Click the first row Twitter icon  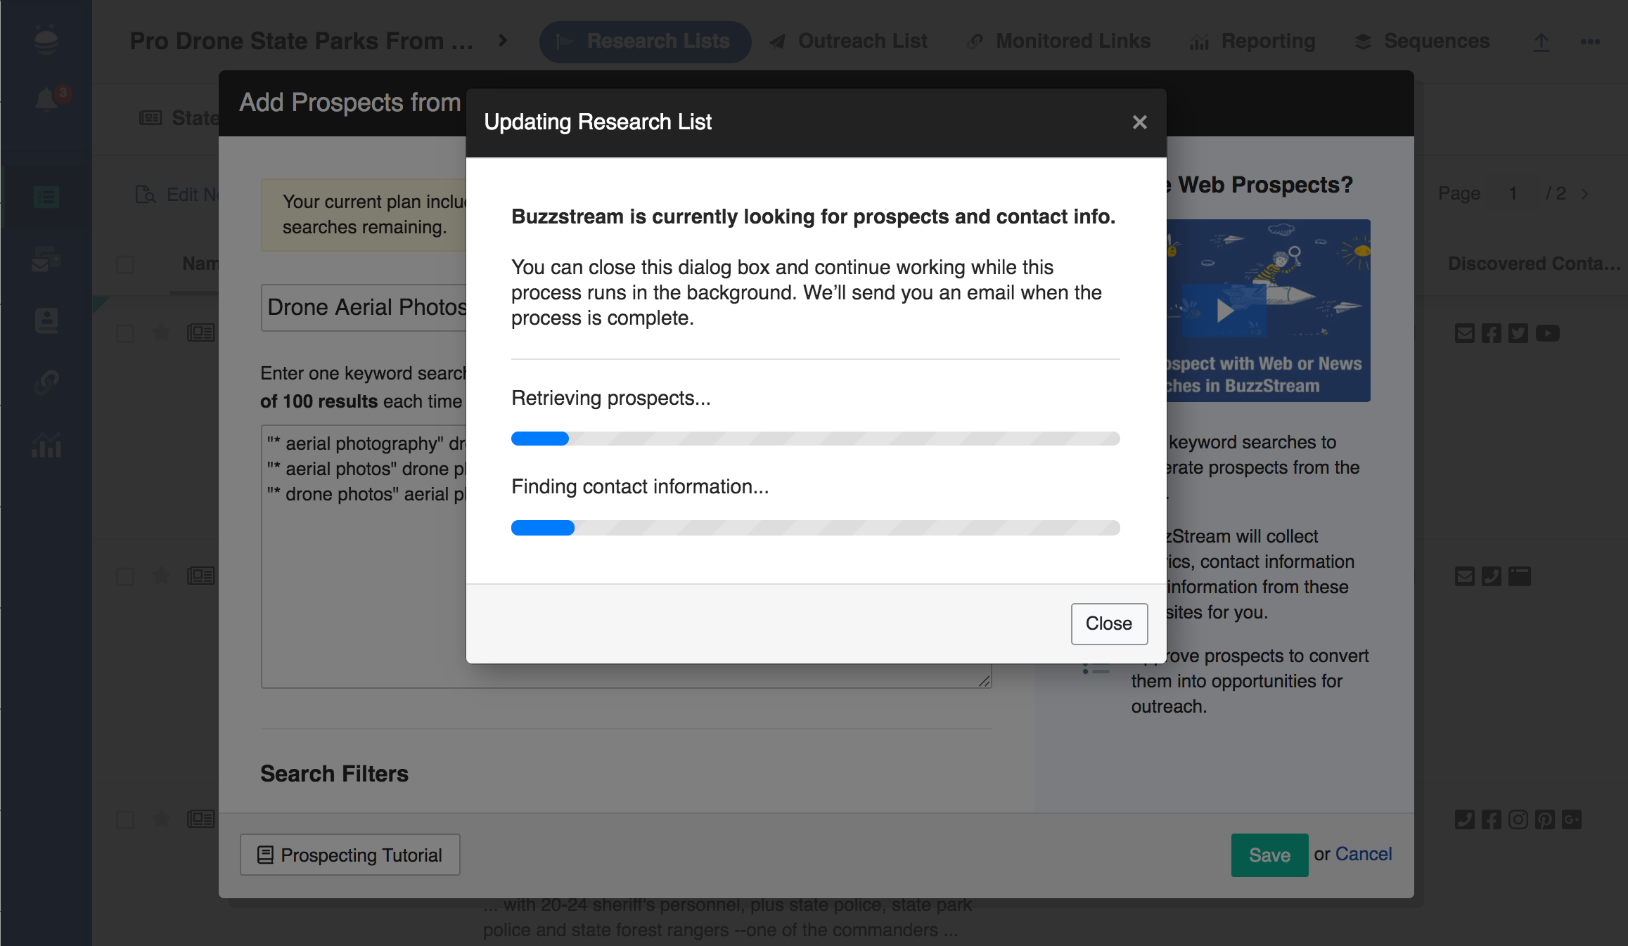point(1518,333)
